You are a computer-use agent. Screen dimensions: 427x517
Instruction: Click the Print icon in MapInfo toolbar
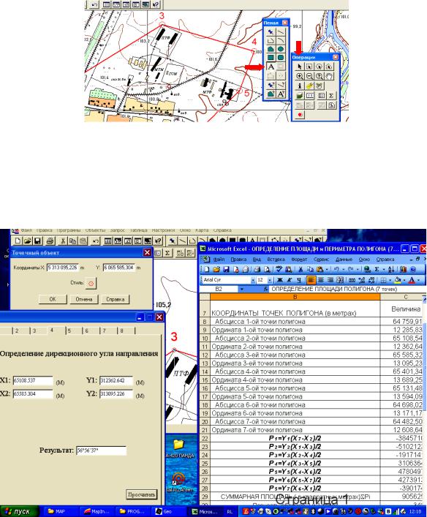point(50,241)
